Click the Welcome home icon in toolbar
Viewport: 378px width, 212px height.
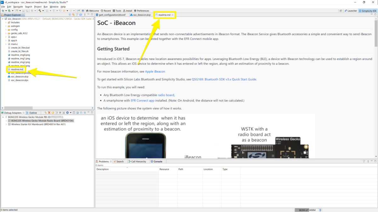[x=87, y=11]
